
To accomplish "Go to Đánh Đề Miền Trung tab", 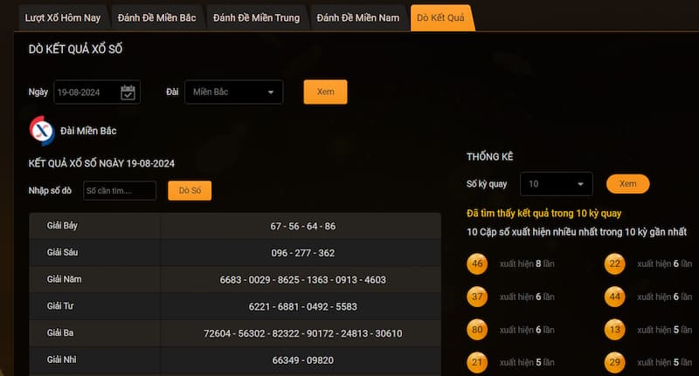I will click(256, 17).
